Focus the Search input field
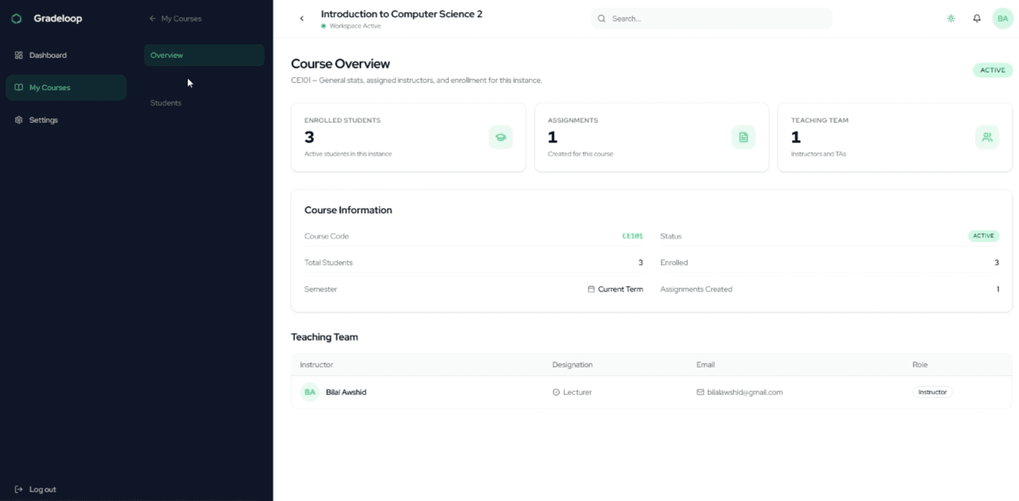This screenshot has height=501, width=1019. pyautogui.click(x=711, y=19)
